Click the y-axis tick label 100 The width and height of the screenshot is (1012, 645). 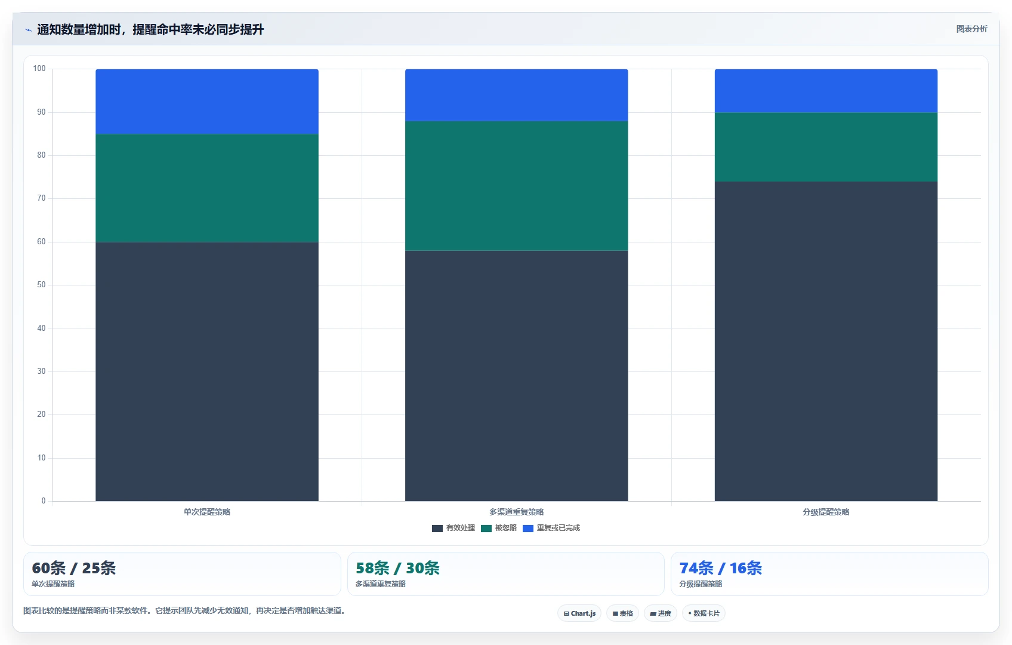[x=39, y=69]
